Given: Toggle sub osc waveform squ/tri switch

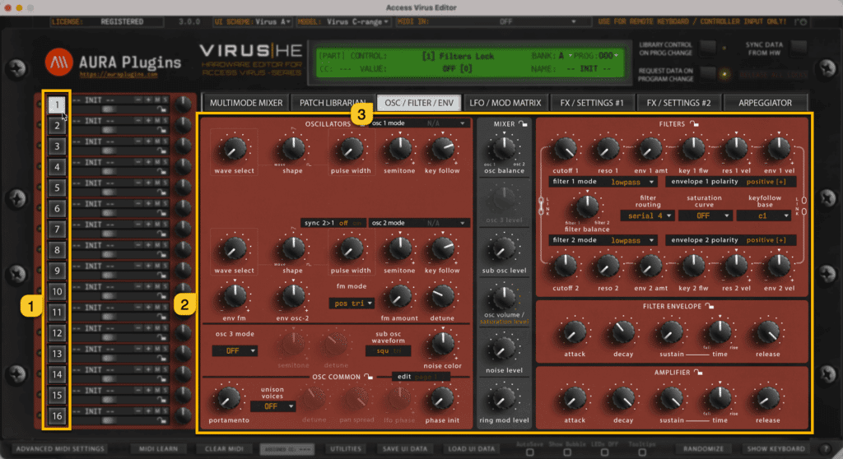Looking at the screenshot, I should pyautogui.click(x=389, y=351).
